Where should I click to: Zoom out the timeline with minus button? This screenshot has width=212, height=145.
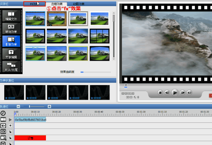click(18, 107)
